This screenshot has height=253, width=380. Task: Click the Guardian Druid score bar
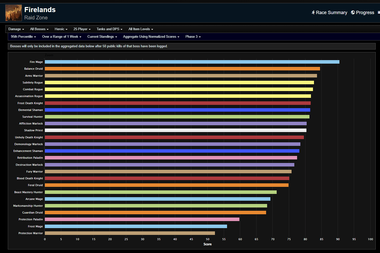155,213
